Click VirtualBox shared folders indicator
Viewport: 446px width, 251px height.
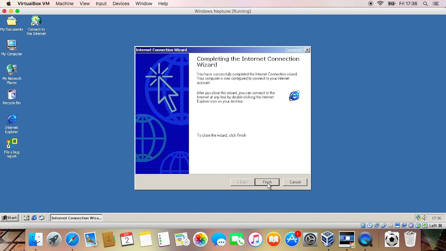pyautogui.click(x=391, y=226)
